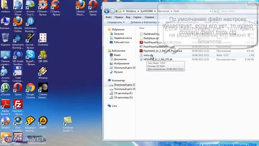Launch FileZilla shortcut

(18, 107)
